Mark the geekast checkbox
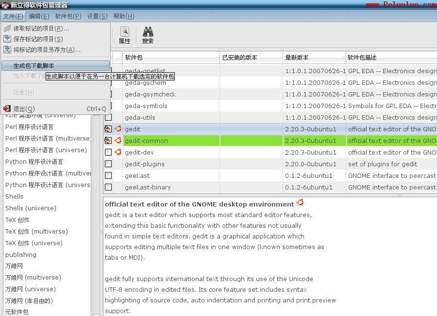Image resolution: width=437 pixels, height=316 pixels. [108, 175]
